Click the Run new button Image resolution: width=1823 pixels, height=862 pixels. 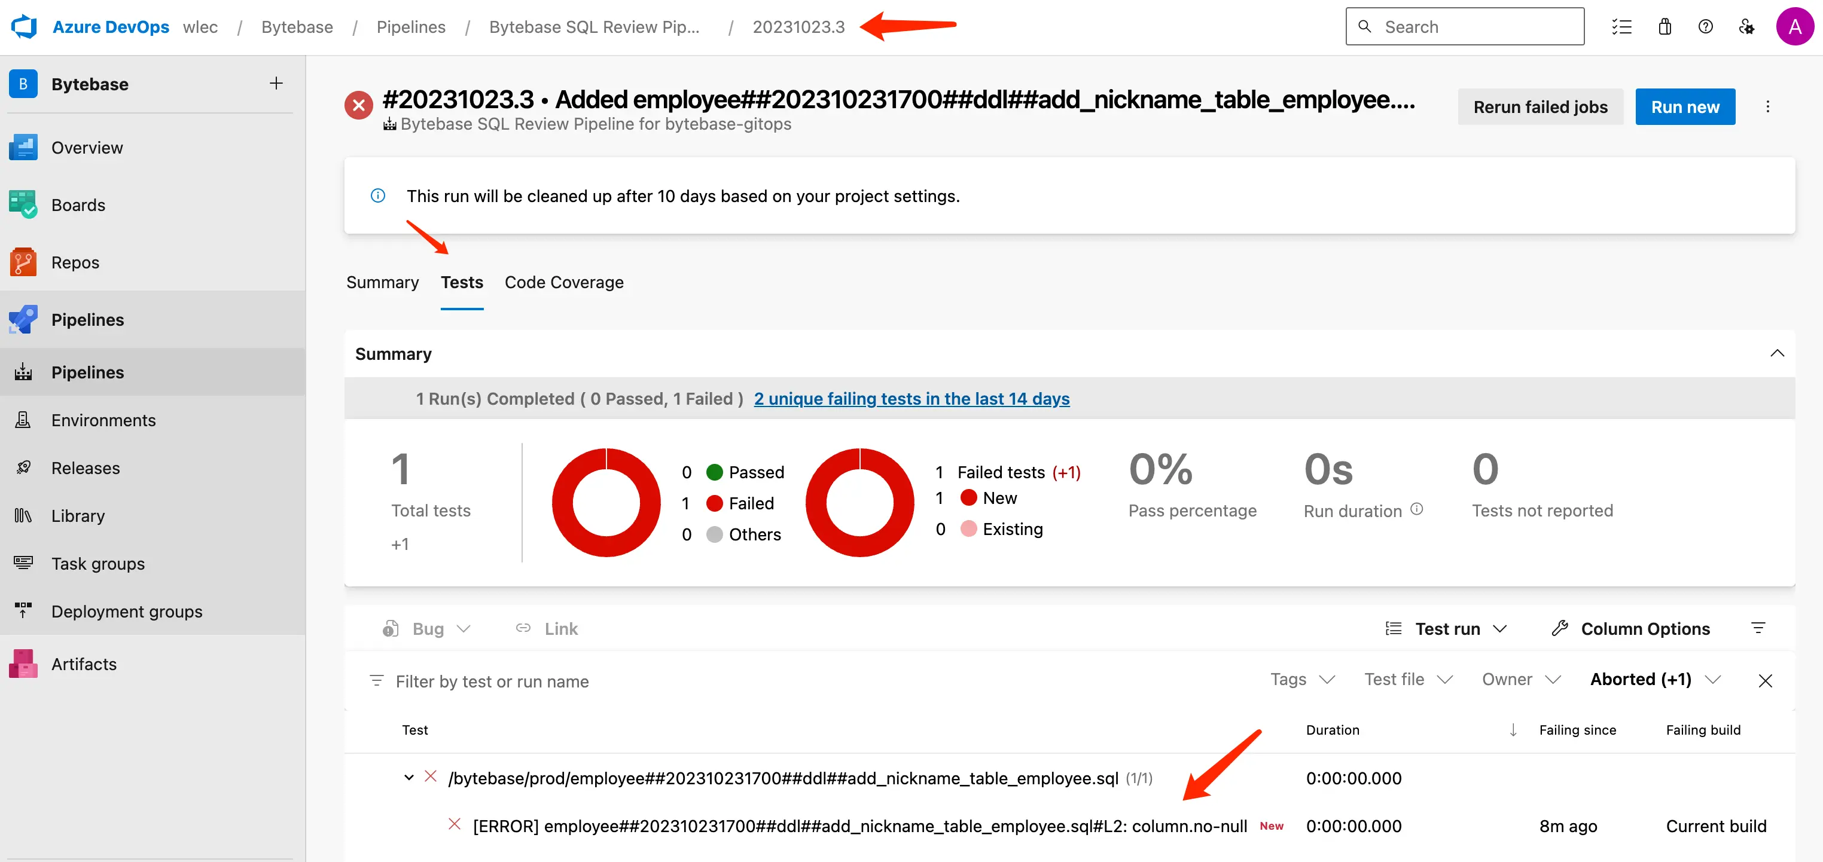[1685, 107]
